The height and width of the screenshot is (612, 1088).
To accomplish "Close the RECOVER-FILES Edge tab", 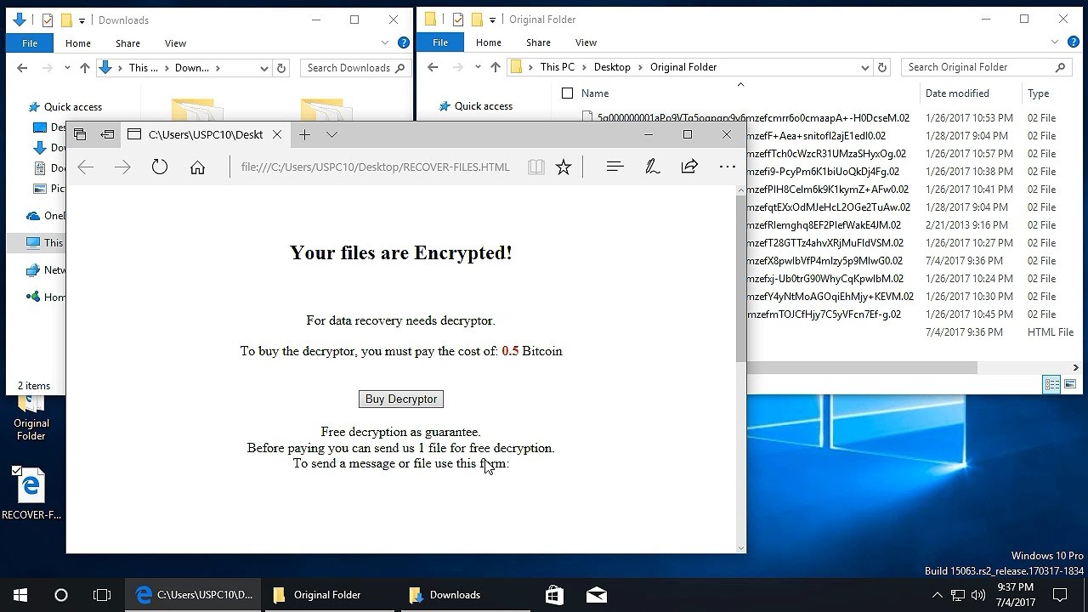I will [277, 134].
